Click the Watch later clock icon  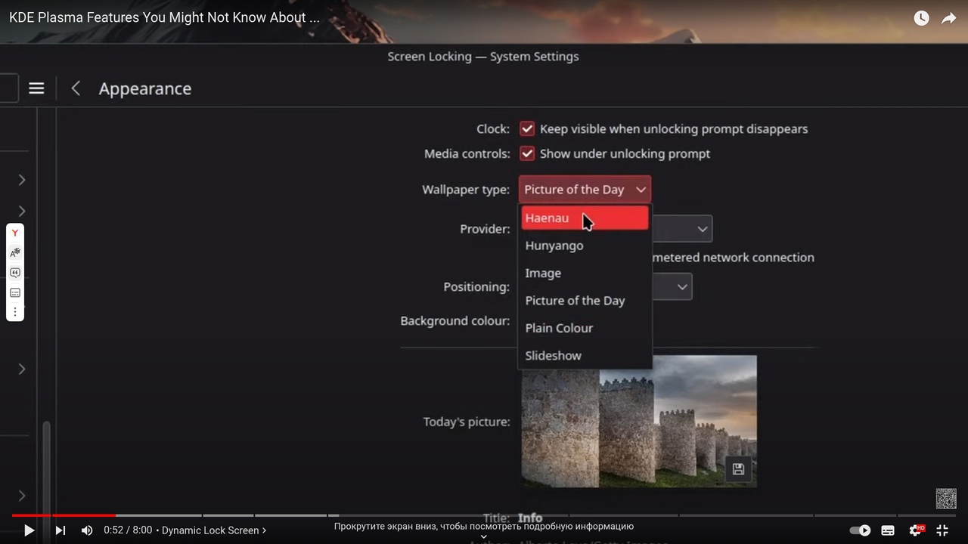(x=921, y=18)
